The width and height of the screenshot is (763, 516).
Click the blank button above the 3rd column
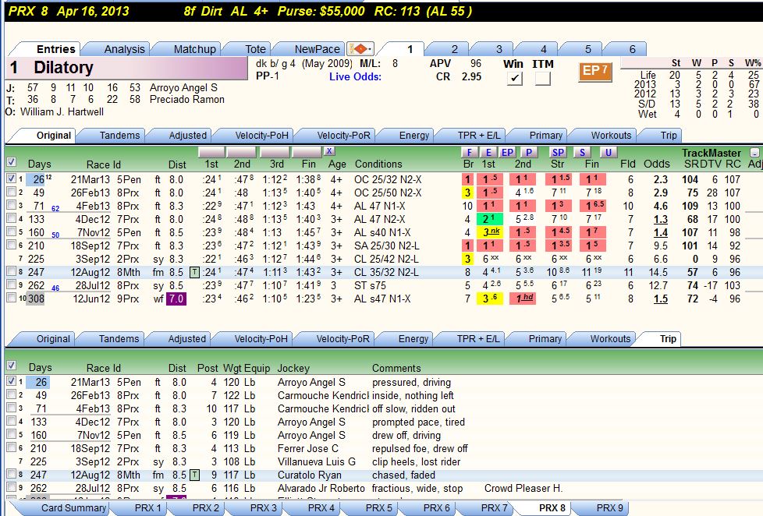(x=275, y=152)
